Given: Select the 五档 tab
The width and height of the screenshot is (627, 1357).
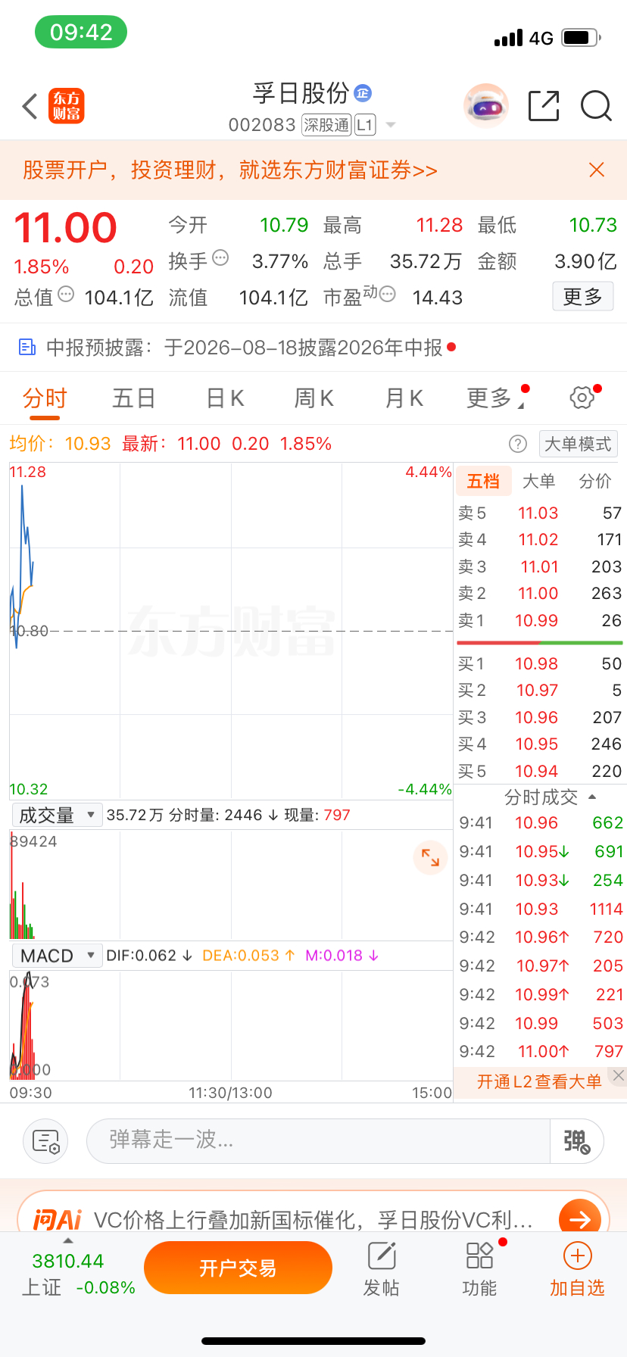Looking at the screenshot, I should tap(483, 481).
